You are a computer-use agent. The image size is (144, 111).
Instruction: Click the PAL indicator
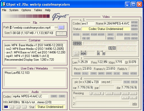(125, 74)
